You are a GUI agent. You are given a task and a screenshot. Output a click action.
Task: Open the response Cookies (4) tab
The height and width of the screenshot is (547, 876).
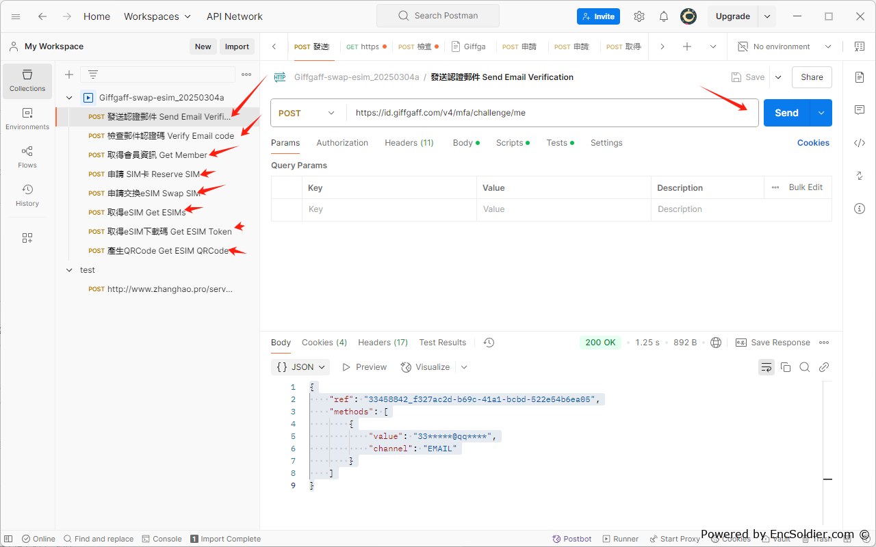click(x=324, y=343)
